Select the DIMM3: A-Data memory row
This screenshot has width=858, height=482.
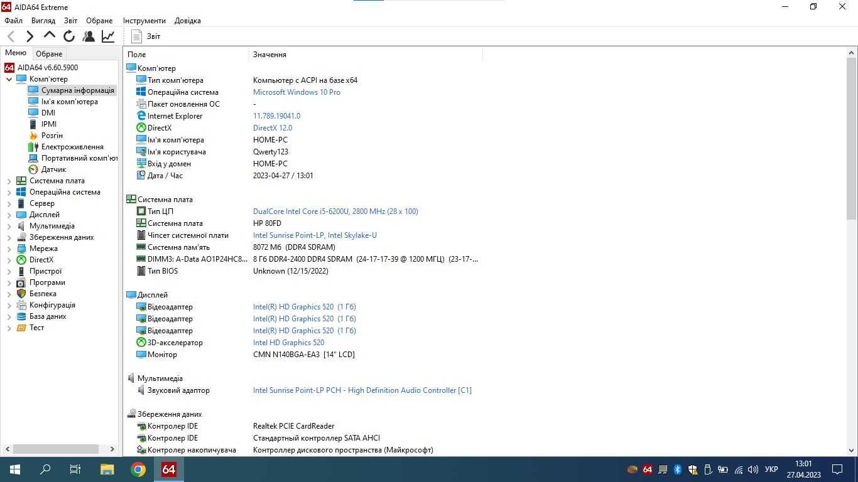point(303,259)
